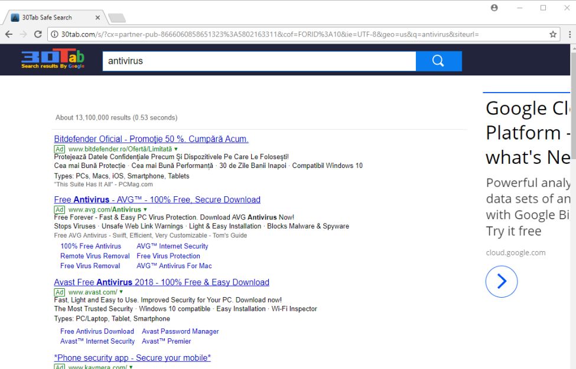Reload the page with the refresh icon
The image size is (576, 369).
tap(38, 34)
